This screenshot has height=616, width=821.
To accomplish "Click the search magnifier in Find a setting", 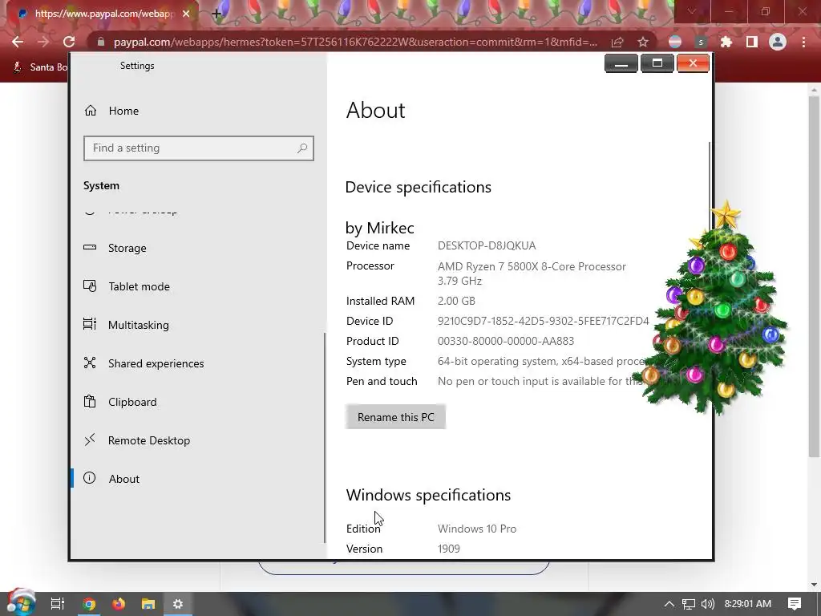I will 302,148.
